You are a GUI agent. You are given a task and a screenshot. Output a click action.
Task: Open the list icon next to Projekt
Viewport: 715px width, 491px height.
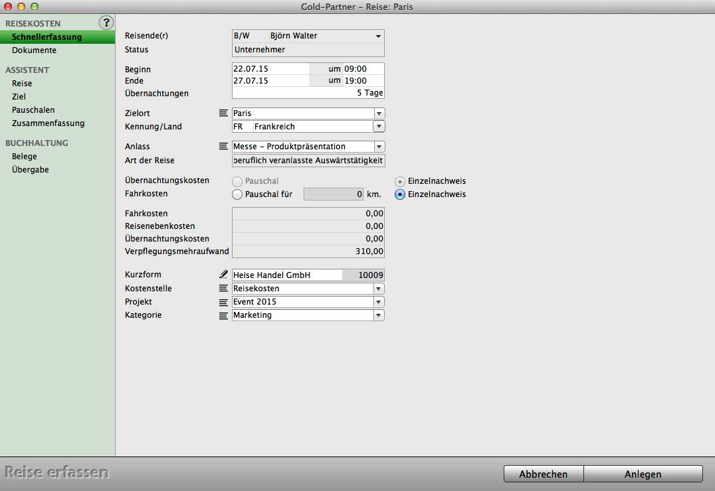tap(223, 302)
